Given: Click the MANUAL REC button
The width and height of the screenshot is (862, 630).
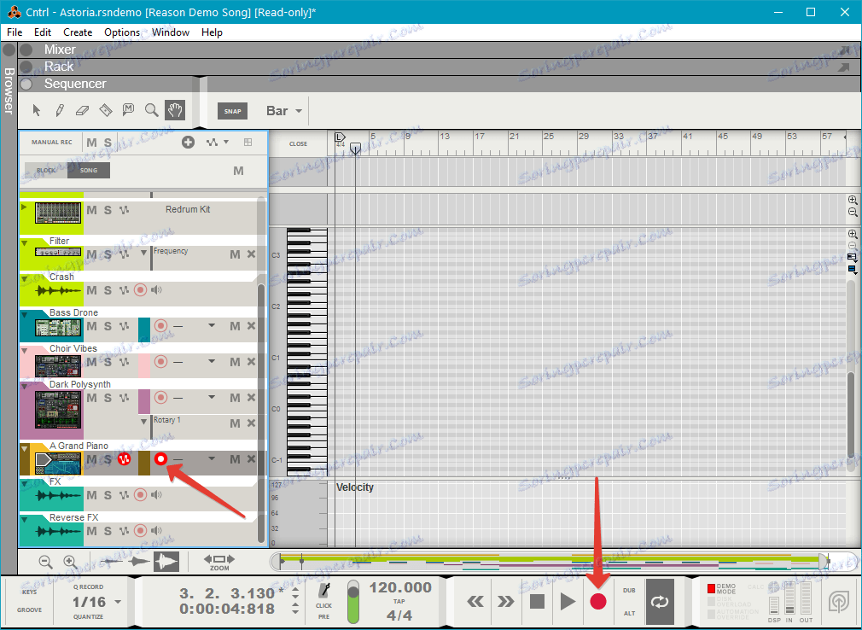Looking at the screenshot, I should (52, 143).
